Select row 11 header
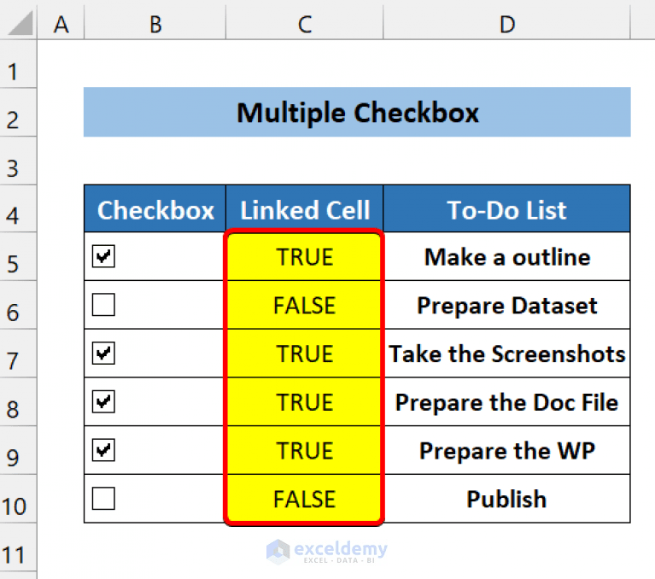The height and width of the screenshot is (579, 655). (18, 547)
